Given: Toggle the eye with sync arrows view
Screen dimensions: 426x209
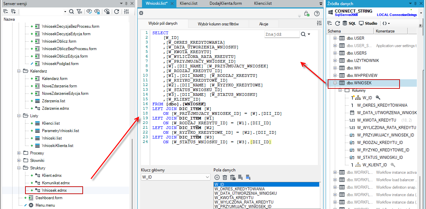Looking at the screenshot, I should tap(89, 12).
